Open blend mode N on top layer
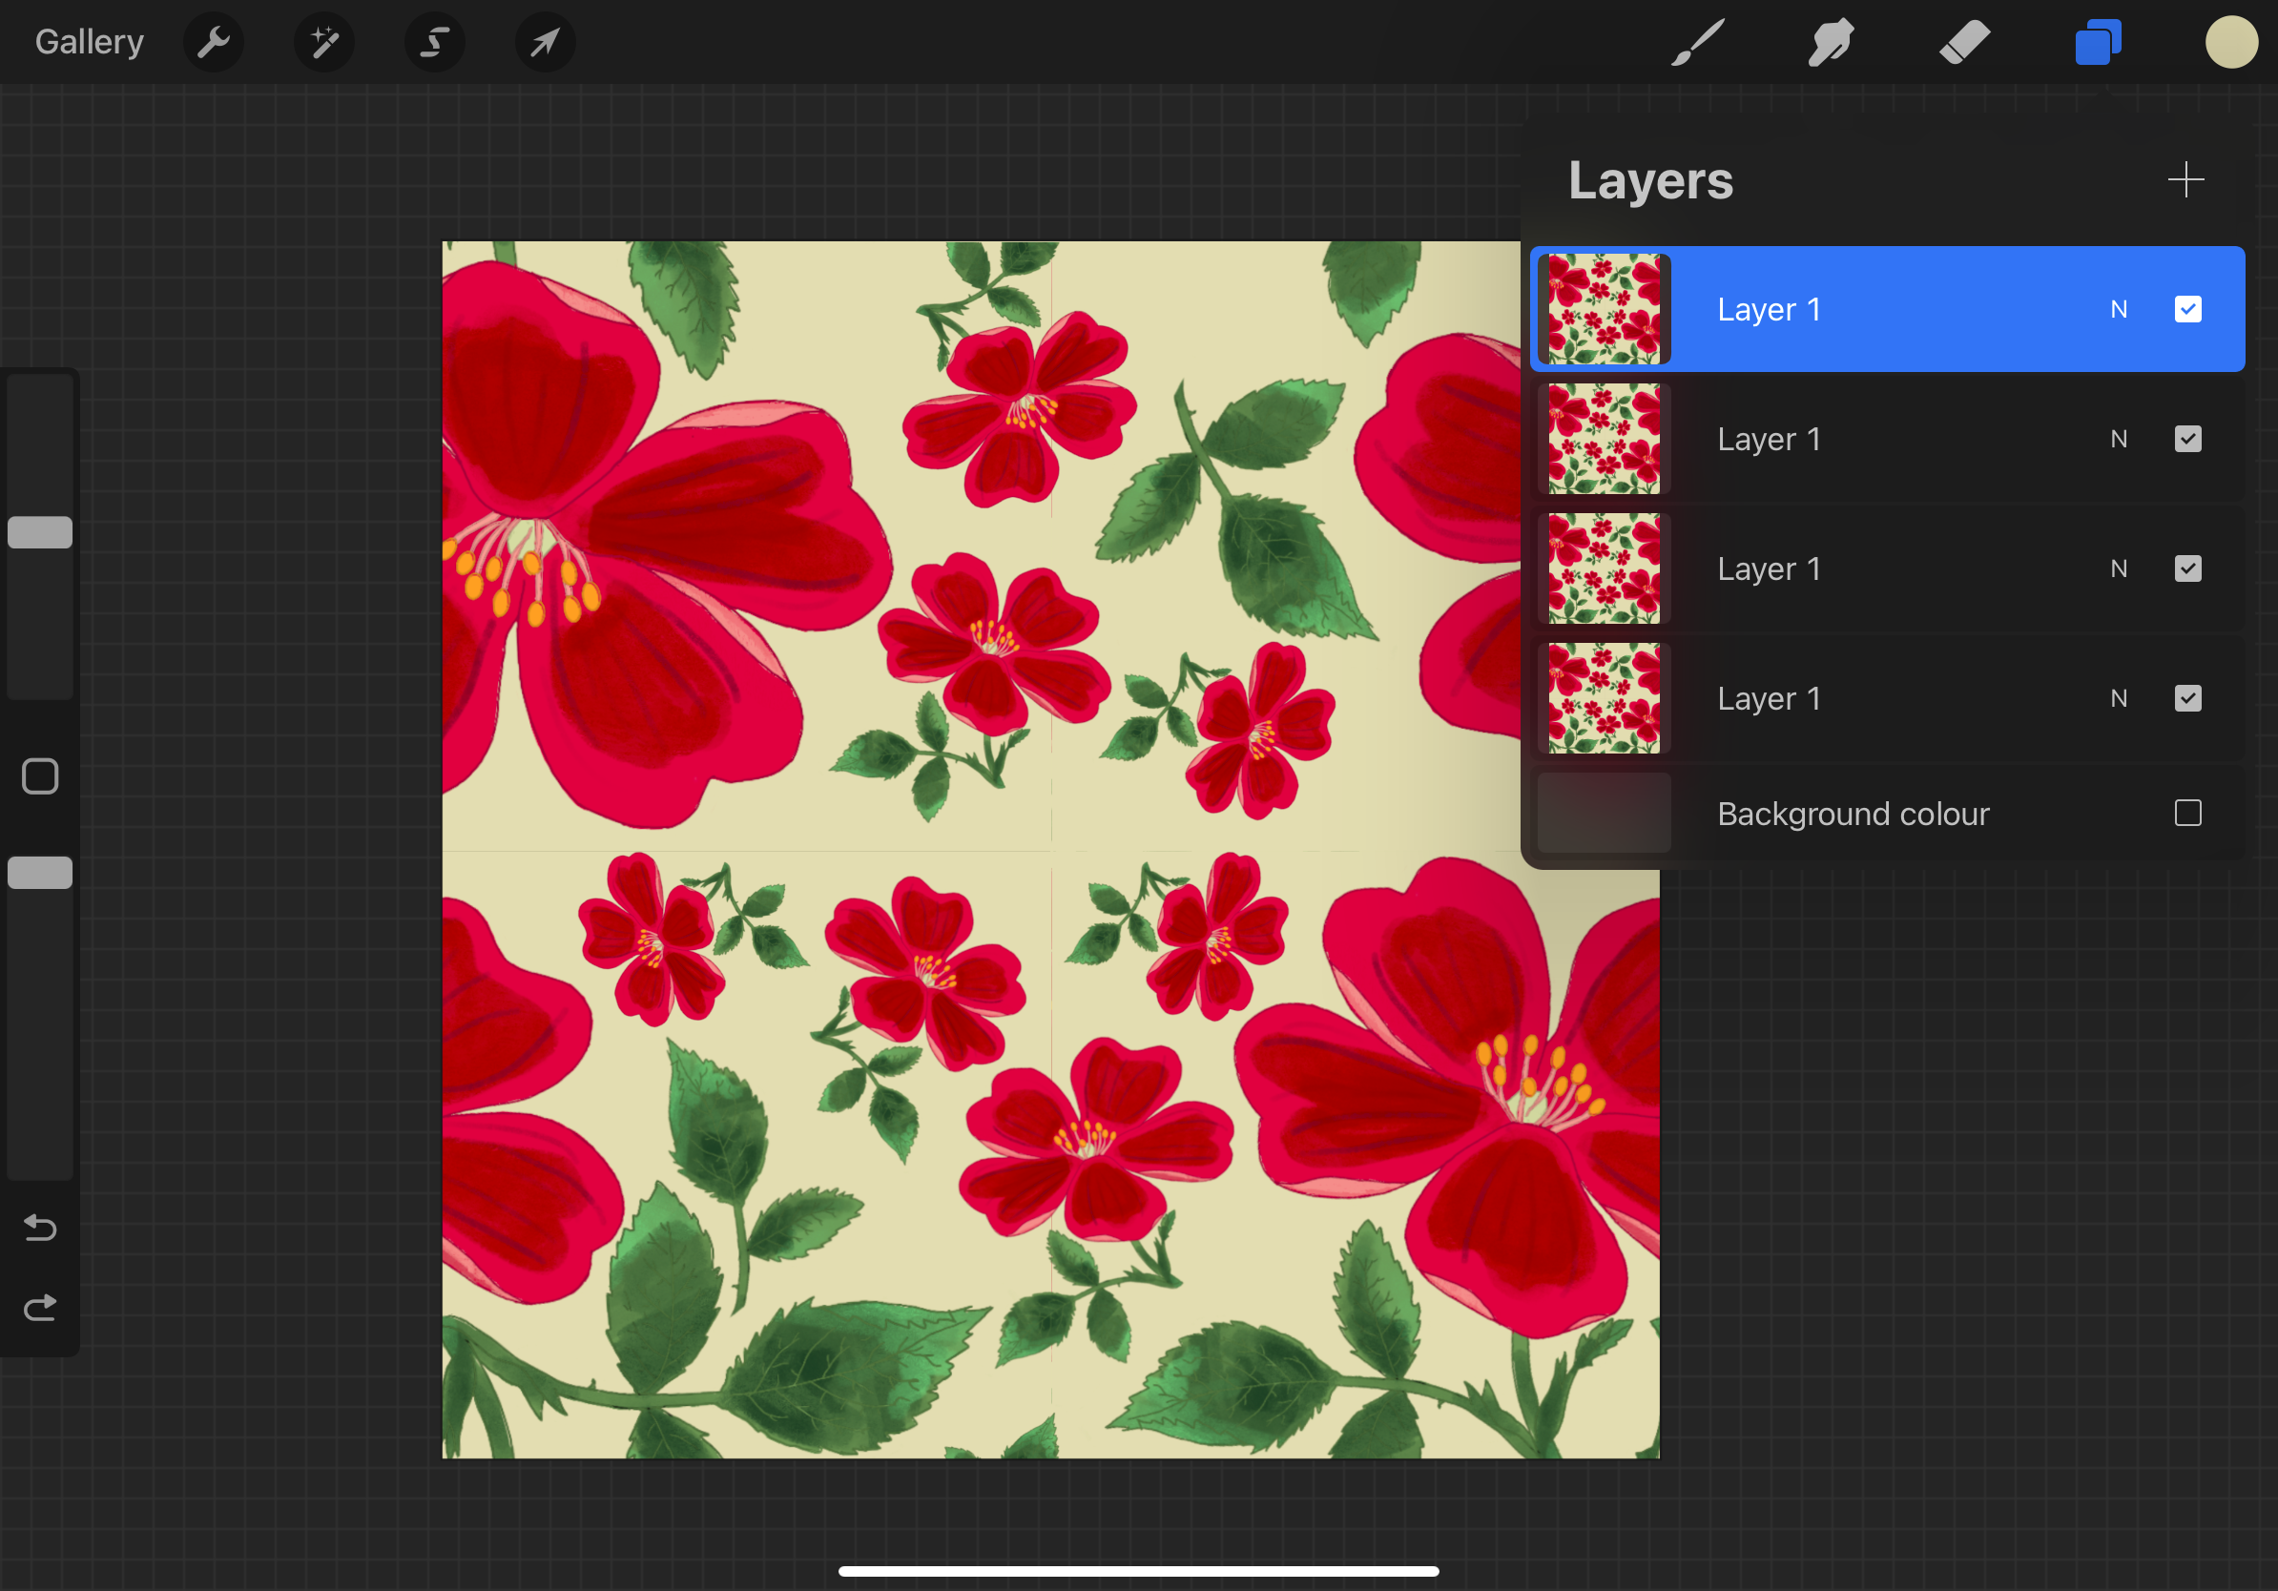The width and height of the screenshot is (2278, 1591). click(x=2119, y=309)
